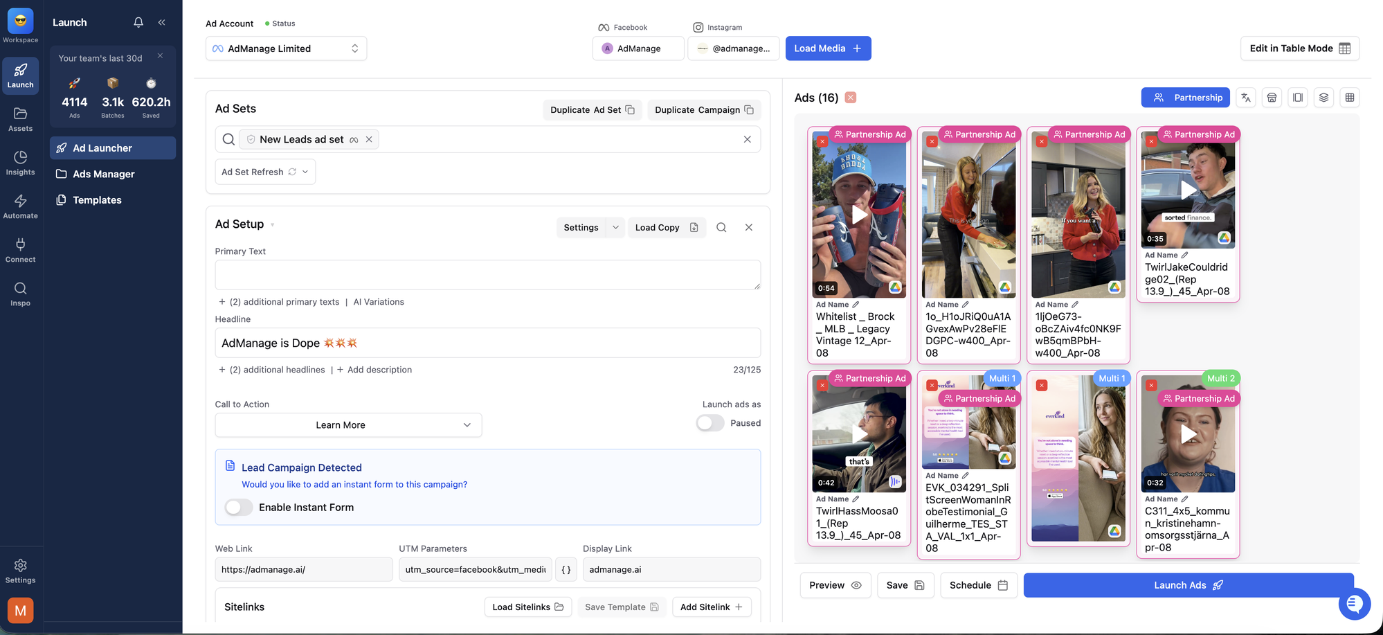Click the stacked layers icon in Ads toolbar

click(x=1323, y=98)
